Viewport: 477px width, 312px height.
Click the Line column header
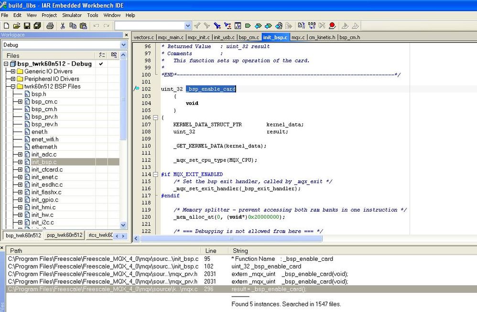[x=215, y=251]
